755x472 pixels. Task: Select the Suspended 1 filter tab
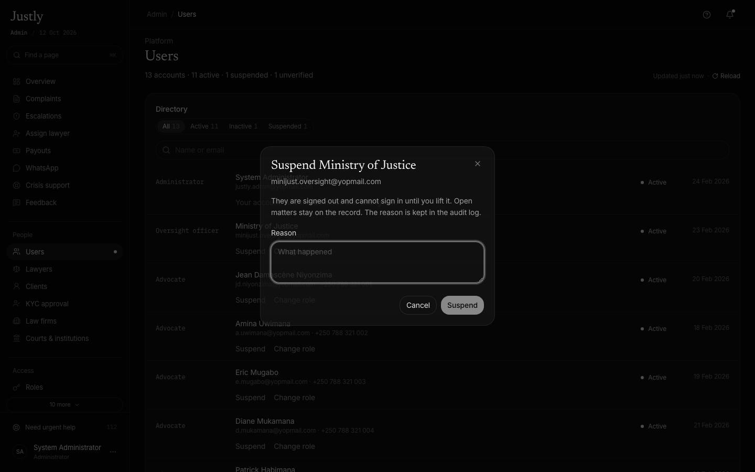287,126
